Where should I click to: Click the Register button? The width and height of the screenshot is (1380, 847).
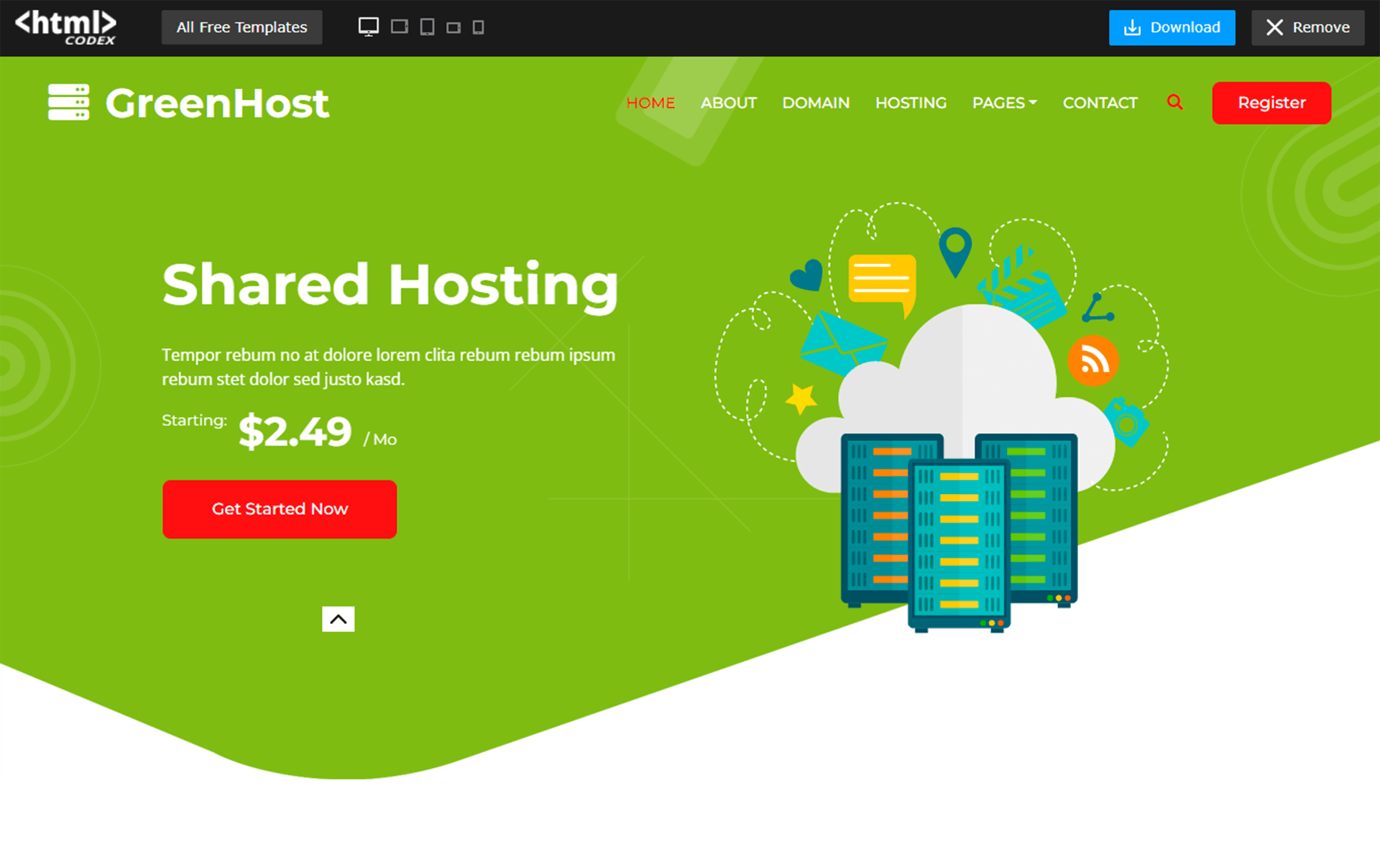point(1273,103)
